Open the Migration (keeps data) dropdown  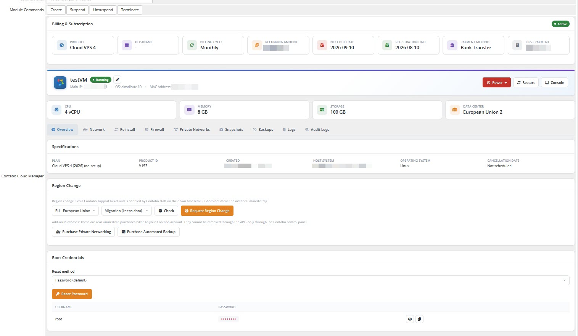[126, 211]
